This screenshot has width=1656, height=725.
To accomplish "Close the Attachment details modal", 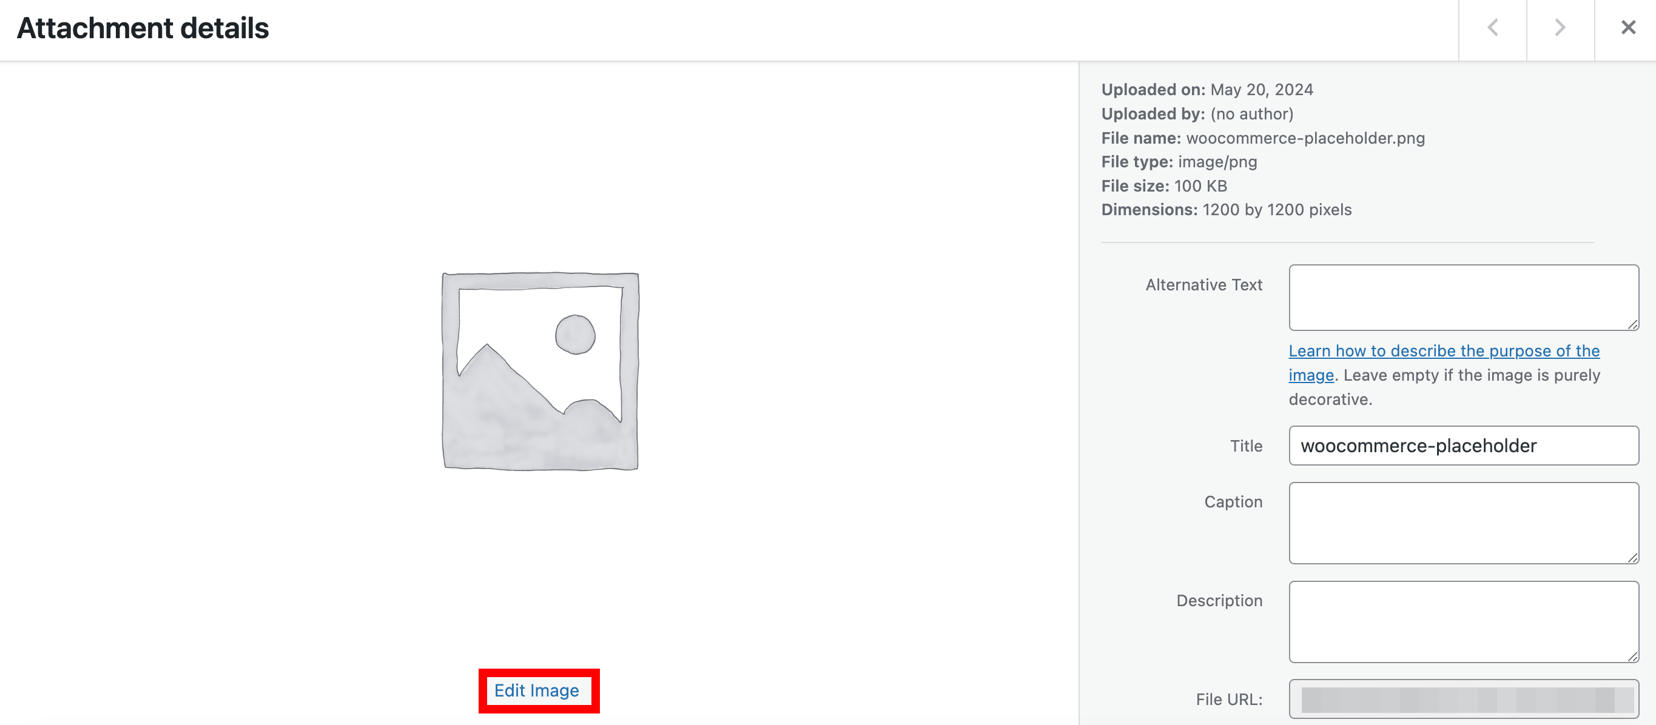I will tap(1627, 28).
